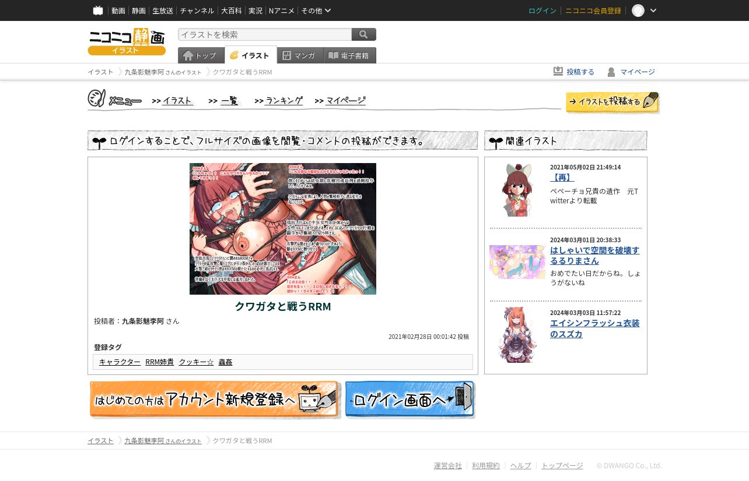
Task: Open エイシンフラッシュ衣装のスズカ link
Action: point(594,328)
